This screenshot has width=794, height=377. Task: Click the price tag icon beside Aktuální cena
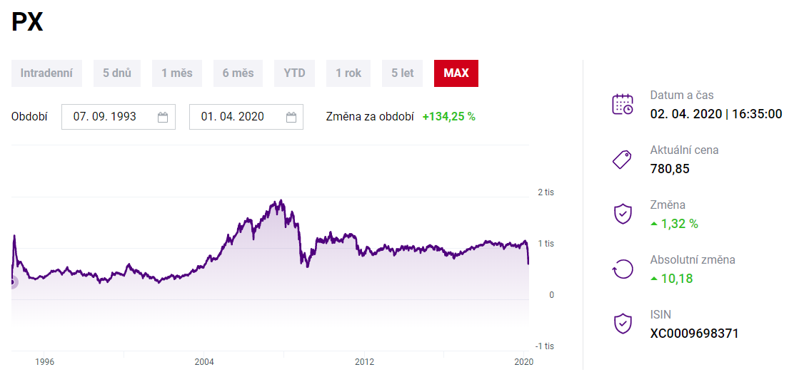point(622,160)
